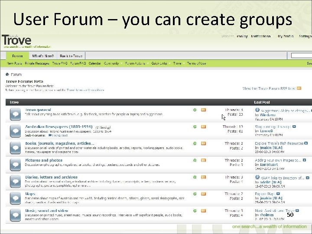Click green icon in Australian Newspapers row

(195, 127)
